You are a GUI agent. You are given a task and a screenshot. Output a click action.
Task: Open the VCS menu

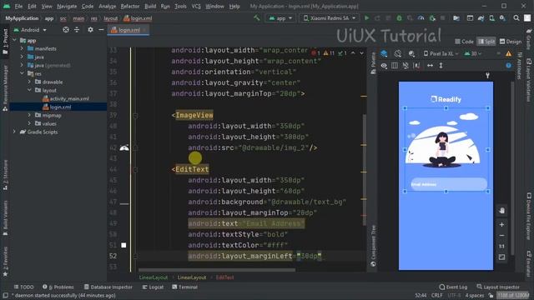[x=196, y=6]
